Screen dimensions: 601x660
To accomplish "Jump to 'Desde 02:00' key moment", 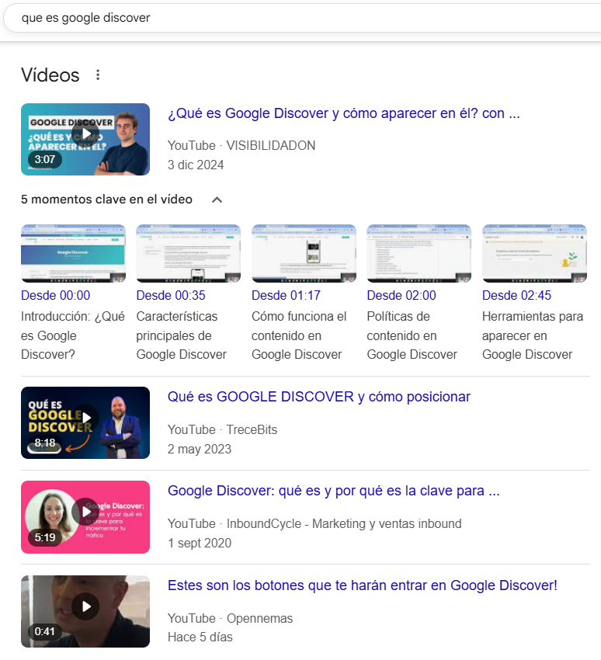I will [401, 295].
